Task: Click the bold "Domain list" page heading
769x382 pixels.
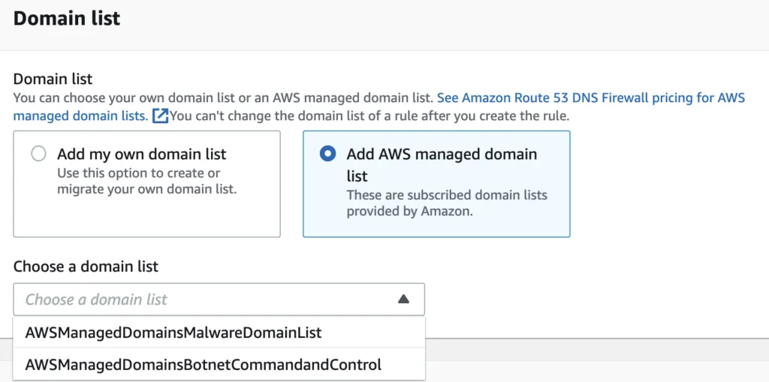Action: tap(67, 18)
